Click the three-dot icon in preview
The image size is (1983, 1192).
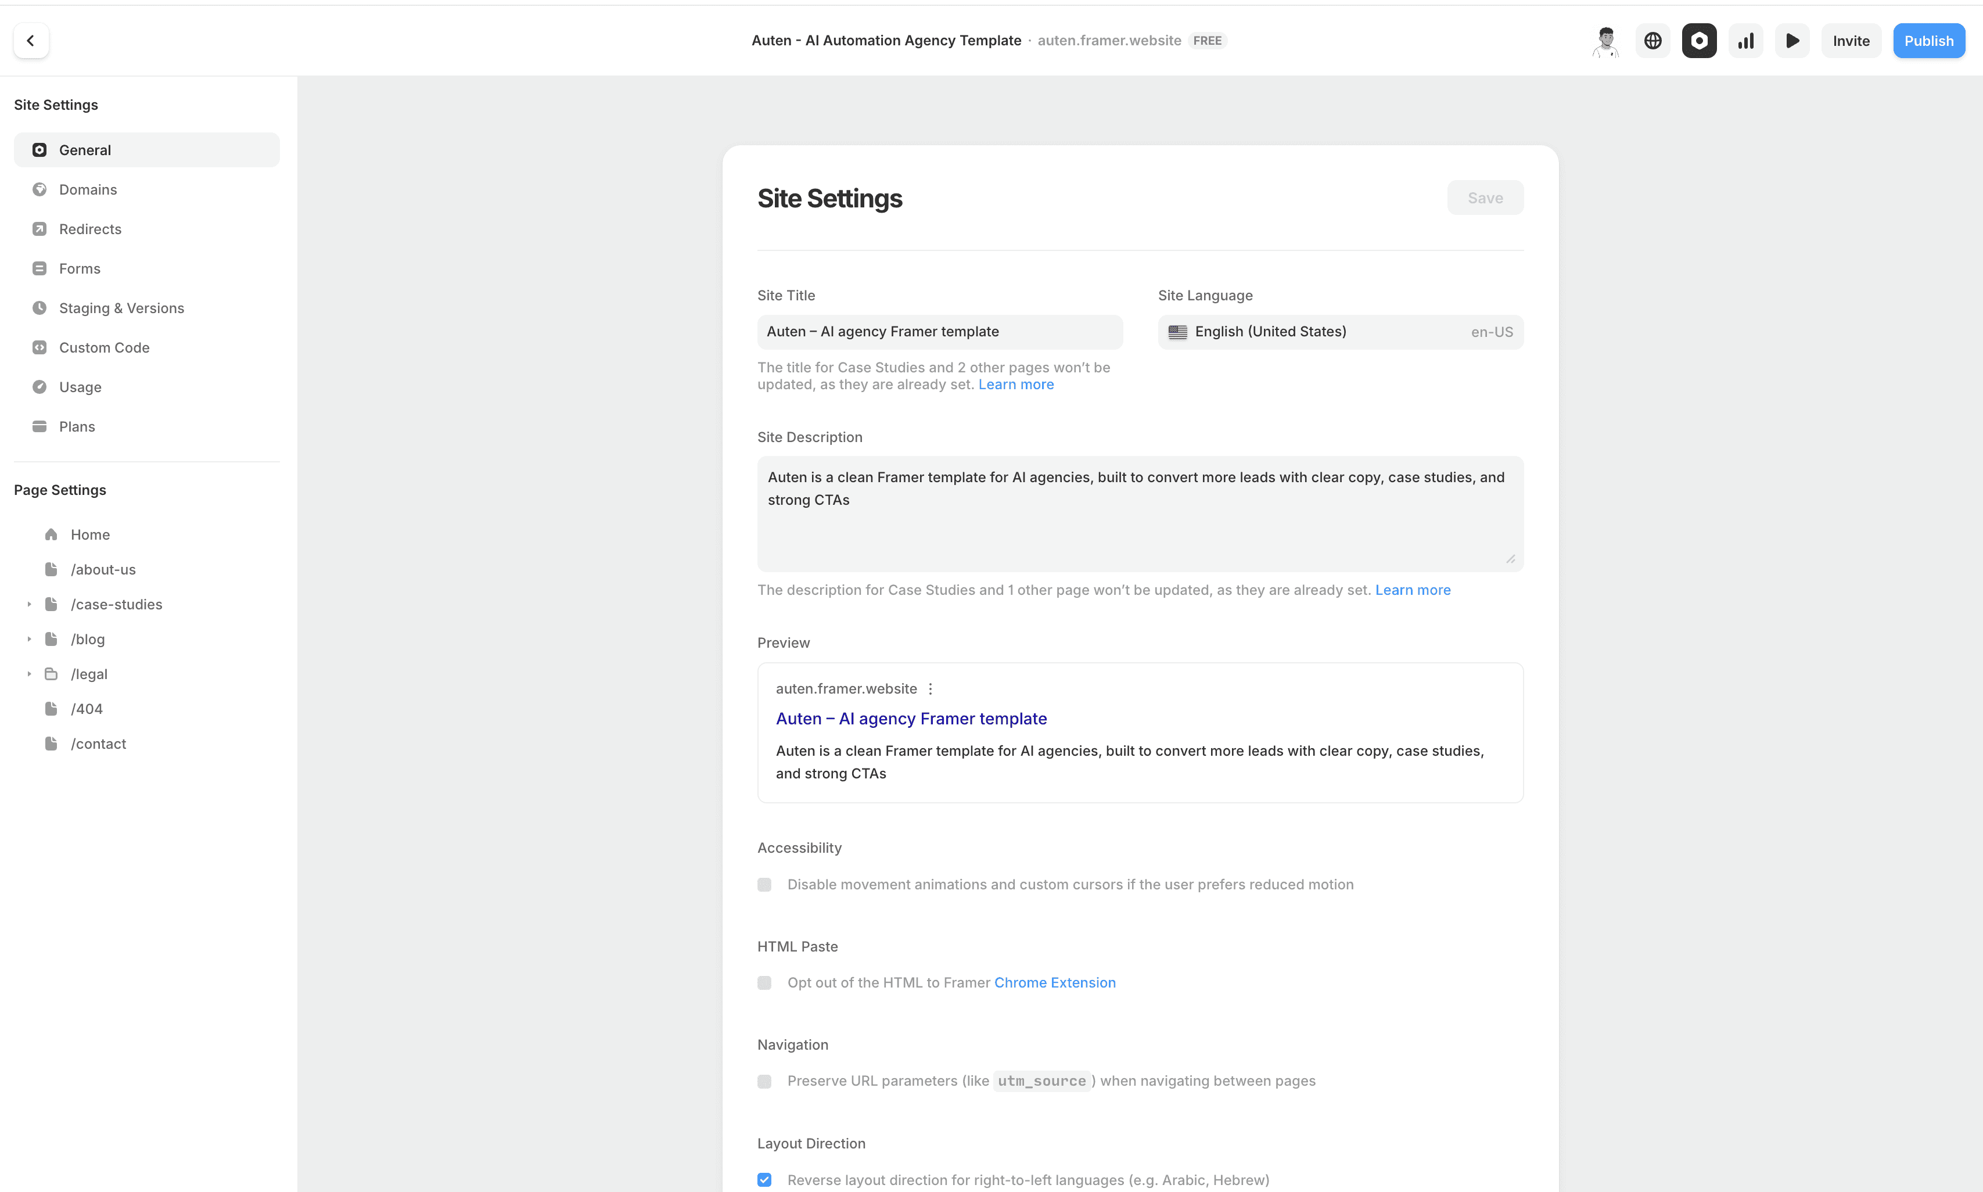(x=930, y=688)
